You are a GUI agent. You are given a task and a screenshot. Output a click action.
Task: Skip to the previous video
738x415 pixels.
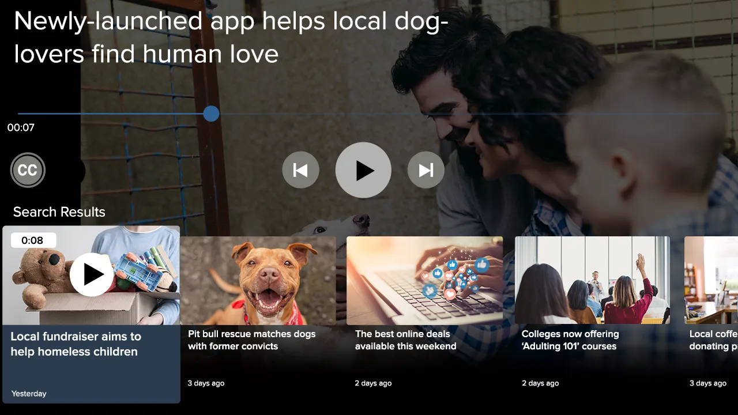[300, 170]
